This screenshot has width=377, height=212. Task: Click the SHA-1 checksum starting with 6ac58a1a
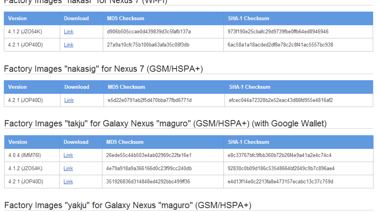coord(280,45)
